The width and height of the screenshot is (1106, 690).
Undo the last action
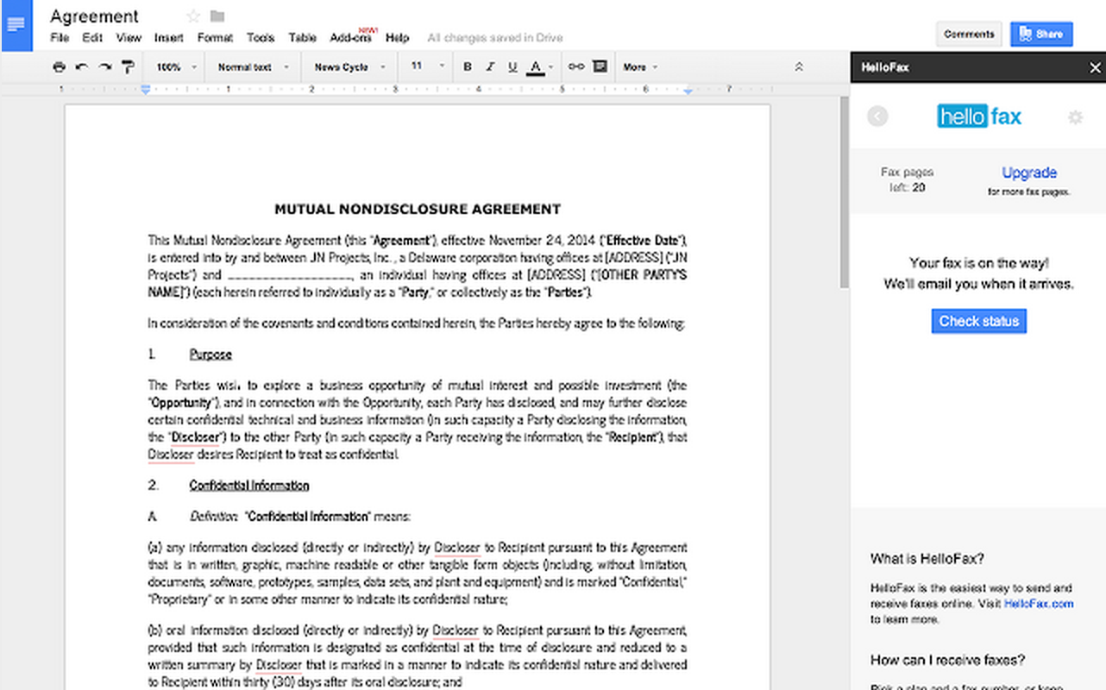(82, 66)
